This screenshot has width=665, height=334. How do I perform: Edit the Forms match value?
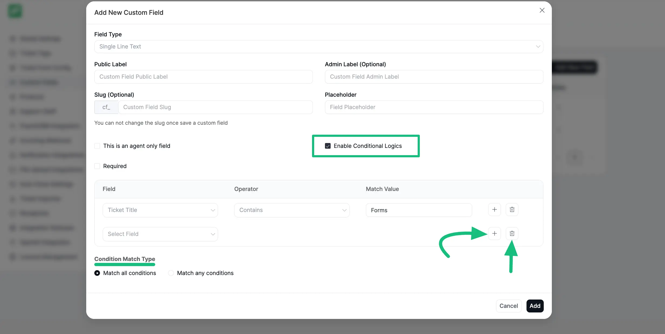(419, 210)
